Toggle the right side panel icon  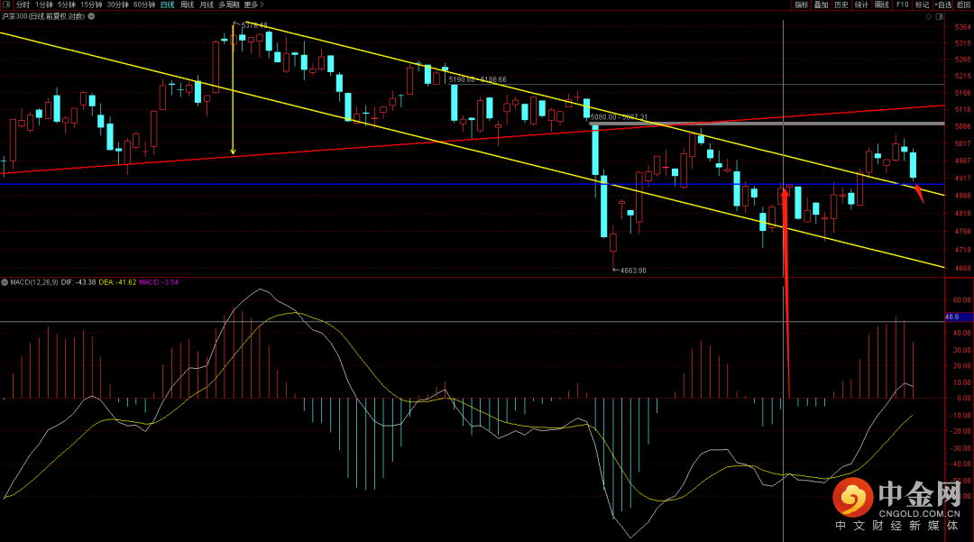(939, 17)
